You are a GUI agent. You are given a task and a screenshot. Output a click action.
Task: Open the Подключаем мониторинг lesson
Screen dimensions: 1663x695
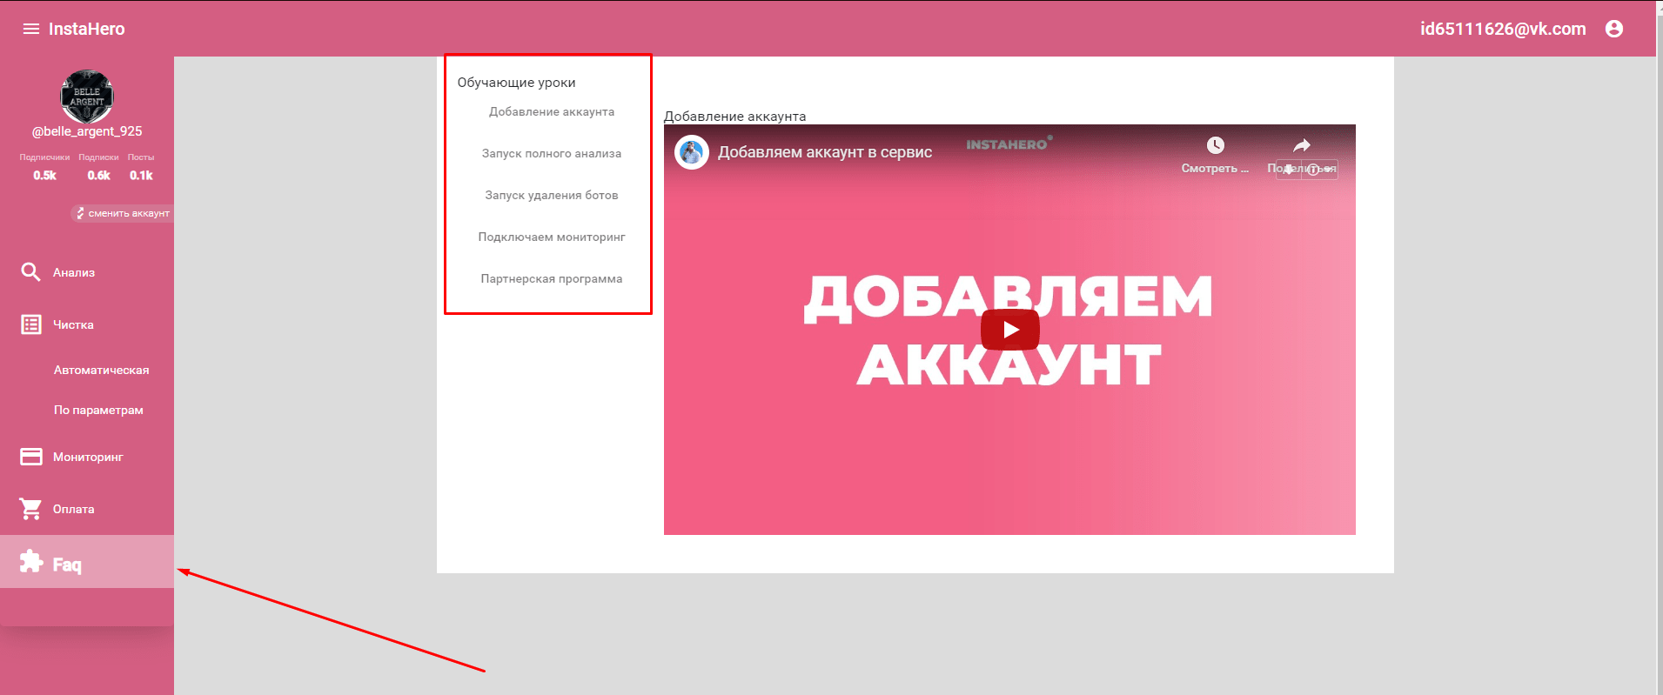tap(551, 237)
